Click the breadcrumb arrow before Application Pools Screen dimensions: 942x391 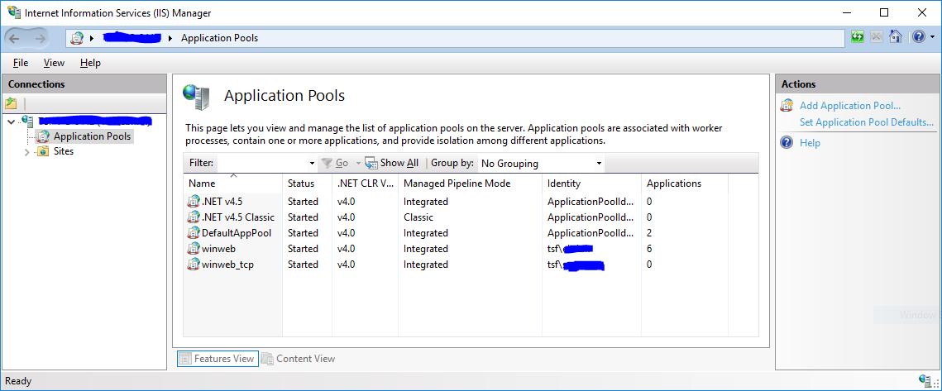point(170,38)
